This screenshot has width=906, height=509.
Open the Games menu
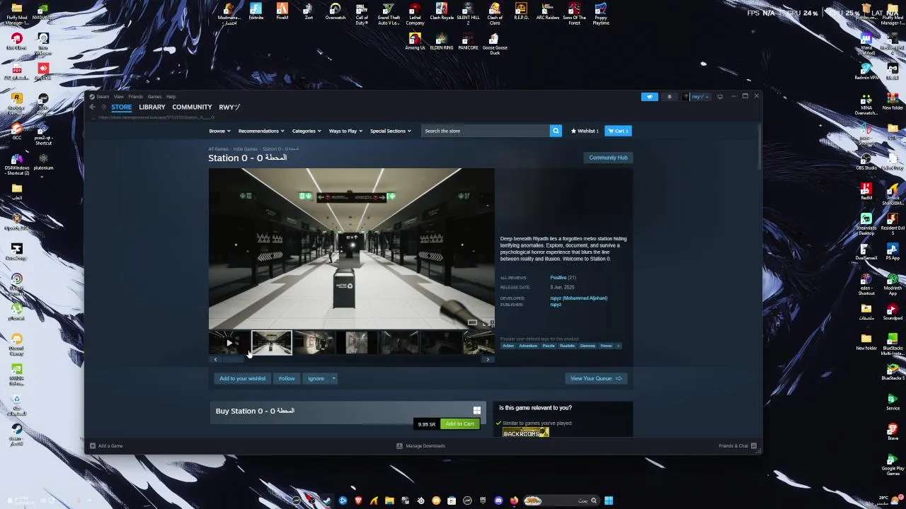click(154, 96)
